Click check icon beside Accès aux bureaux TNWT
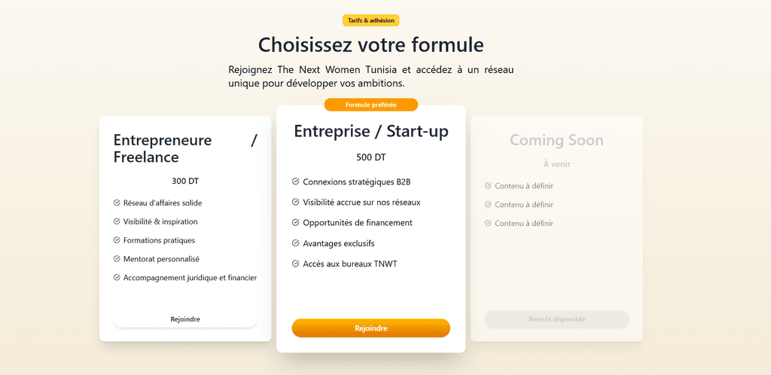The image size is (771, 375). pyautogui.click(x=295, y=264)
